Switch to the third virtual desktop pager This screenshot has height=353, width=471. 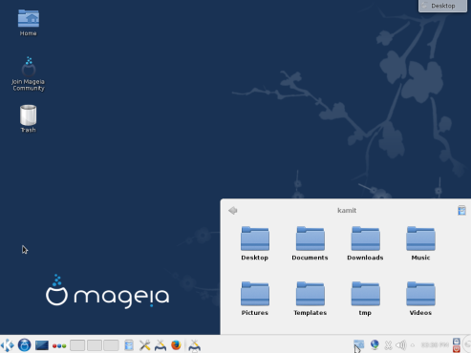(111, 345)
